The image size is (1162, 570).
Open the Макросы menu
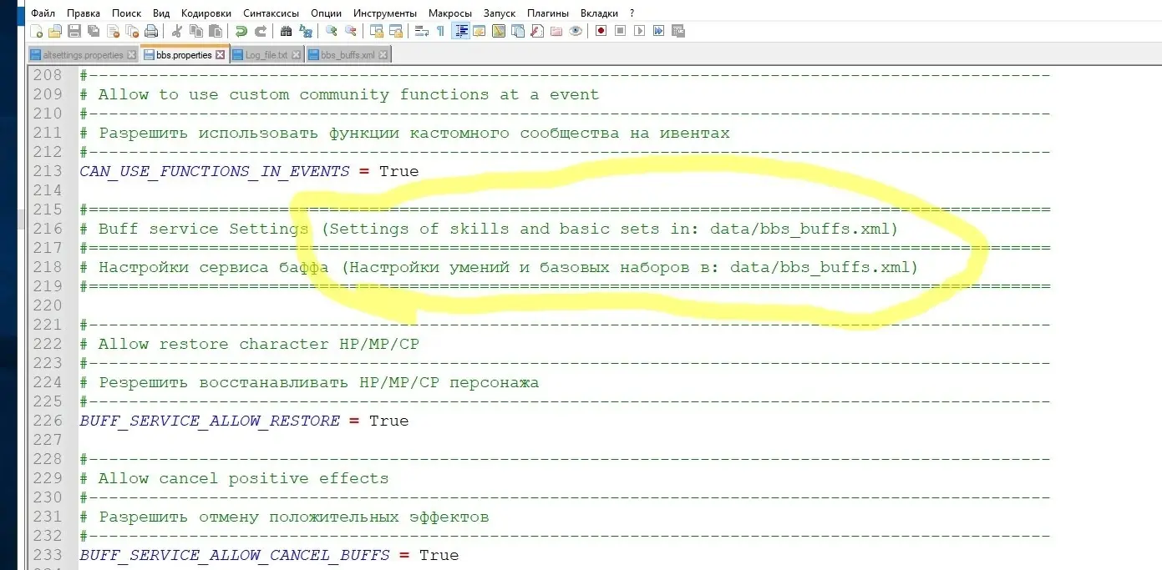[x=449, y=13]
